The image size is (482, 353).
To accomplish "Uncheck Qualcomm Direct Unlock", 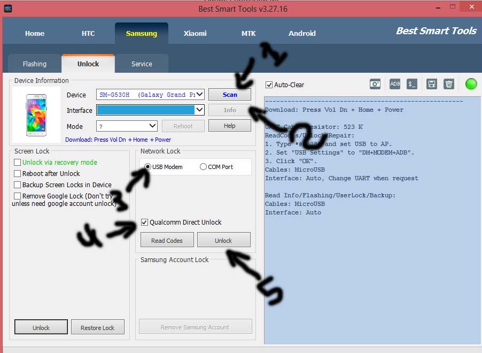I will click(144, 222).
